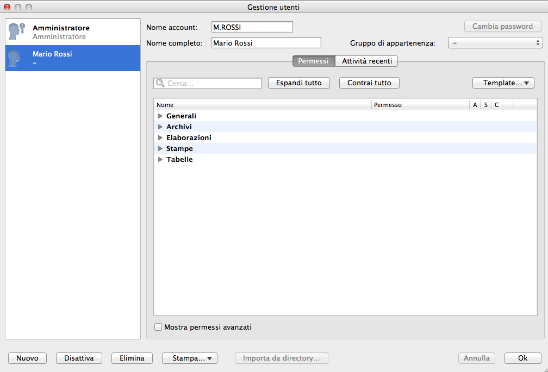Click the Elimina button
The height and width of the screenshot is (372, 548).
132,358
